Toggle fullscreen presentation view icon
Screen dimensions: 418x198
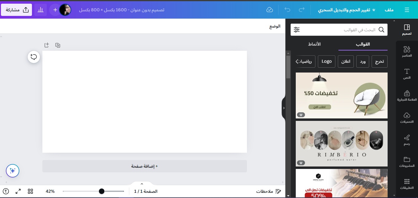[18, 191]
